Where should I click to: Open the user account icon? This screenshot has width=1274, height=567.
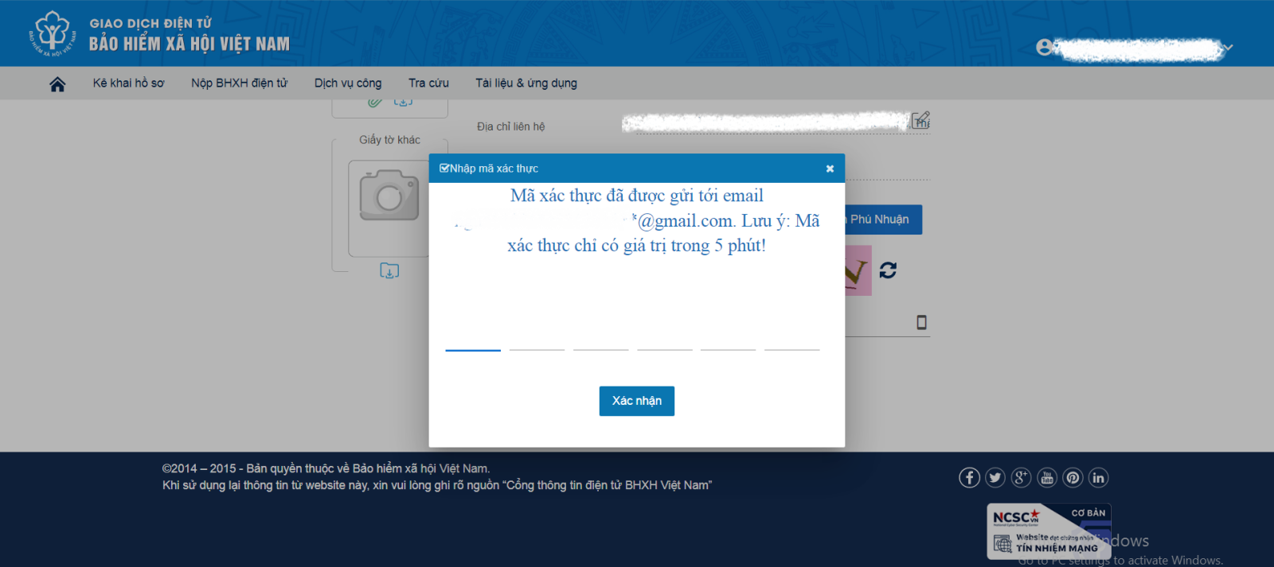(1044, 48)
